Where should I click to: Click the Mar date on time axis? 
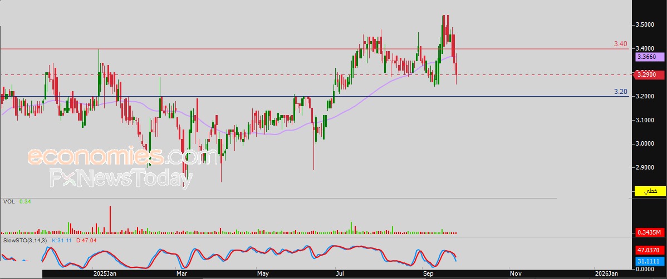click(x=181, y=274)
